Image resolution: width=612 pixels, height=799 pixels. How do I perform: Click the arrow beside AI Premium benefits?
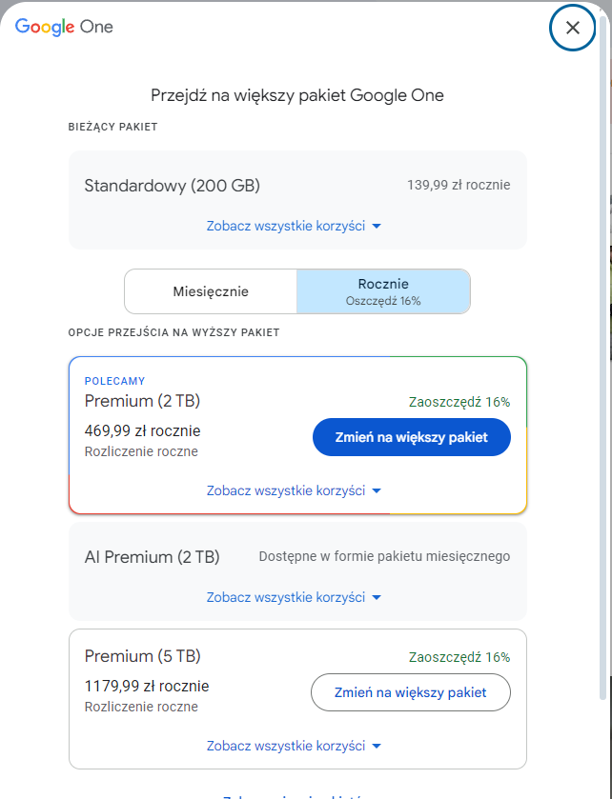377,598
